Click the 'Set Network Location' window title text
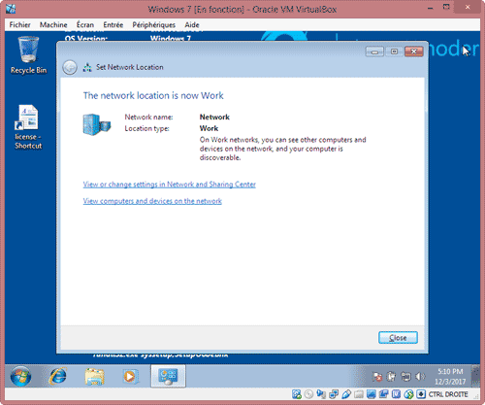Screen dimensions: 485x405 [x=130, y=67]
